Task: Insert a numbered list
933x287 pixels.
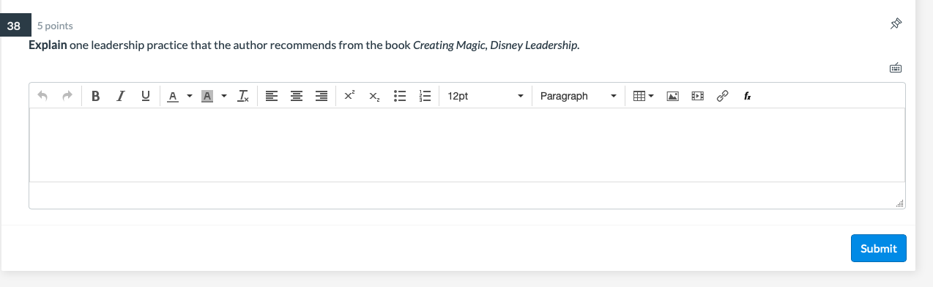Action: 425,96
